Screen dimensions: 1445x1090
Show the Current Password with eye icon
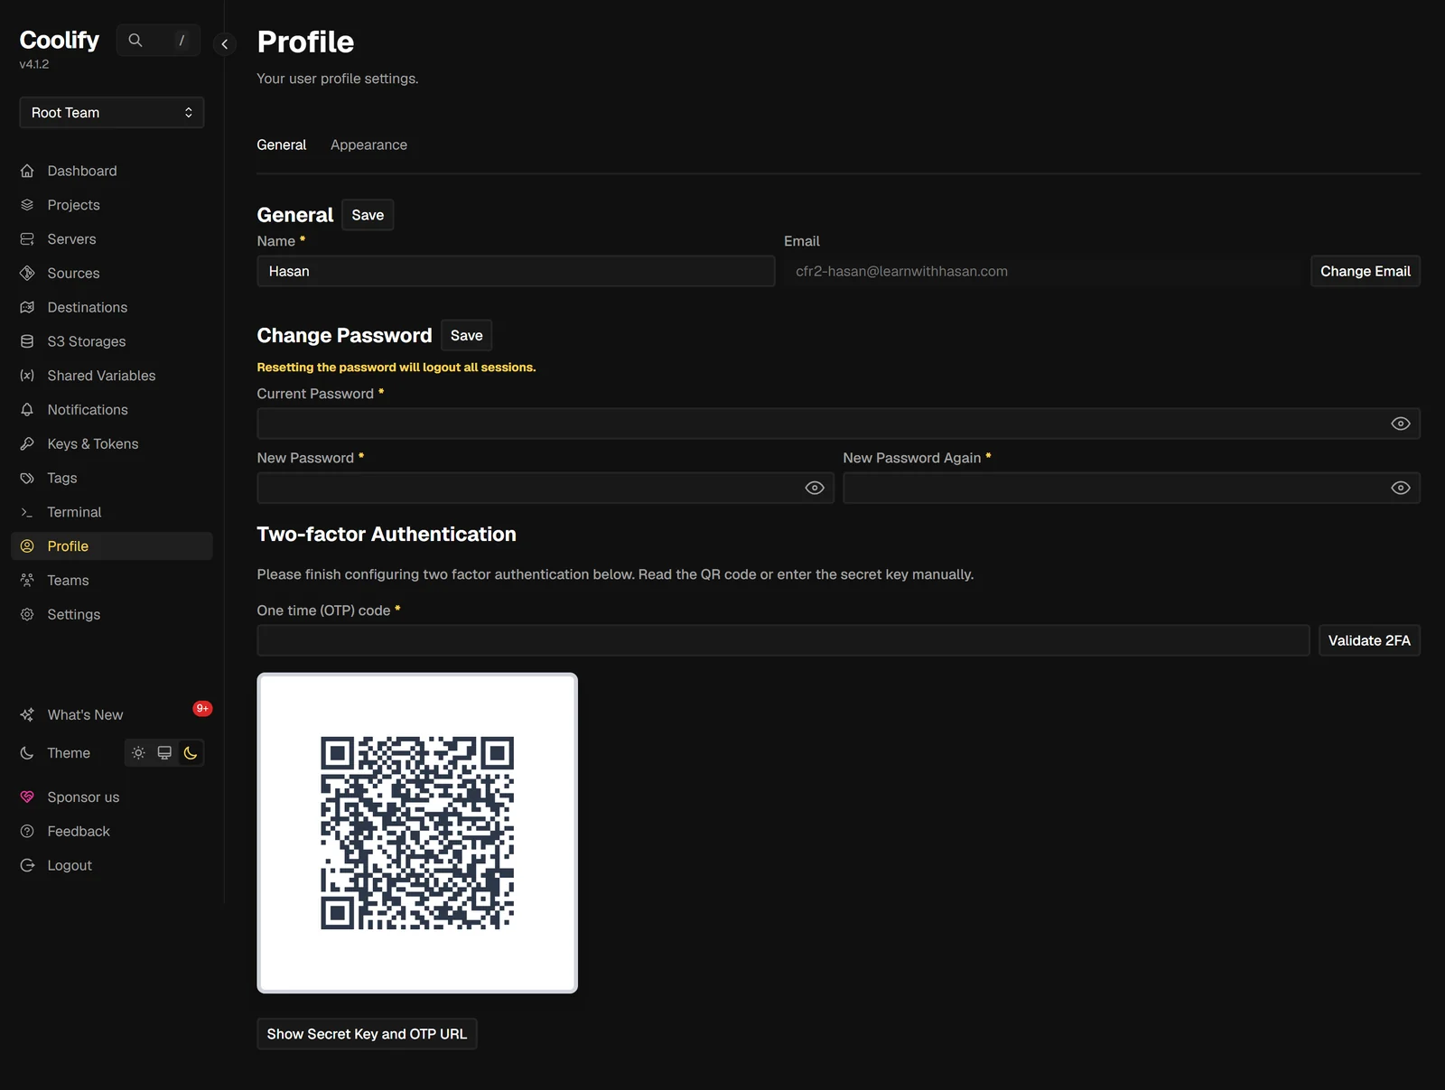coord(1401,424)
